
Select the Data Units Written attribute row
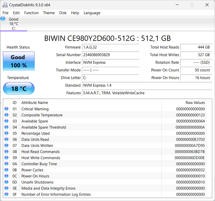point(107,146)
